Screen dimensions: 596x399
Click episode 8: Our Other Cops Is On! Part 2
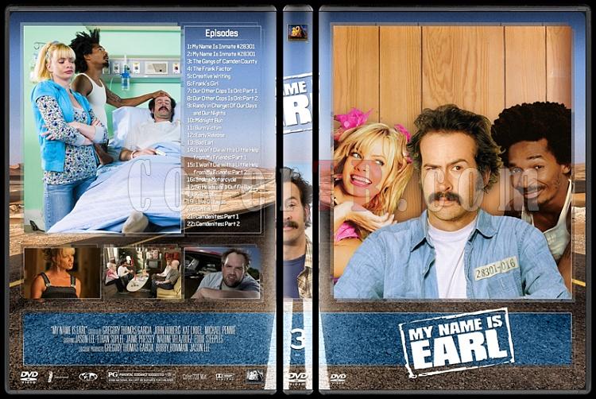(223, 98)
